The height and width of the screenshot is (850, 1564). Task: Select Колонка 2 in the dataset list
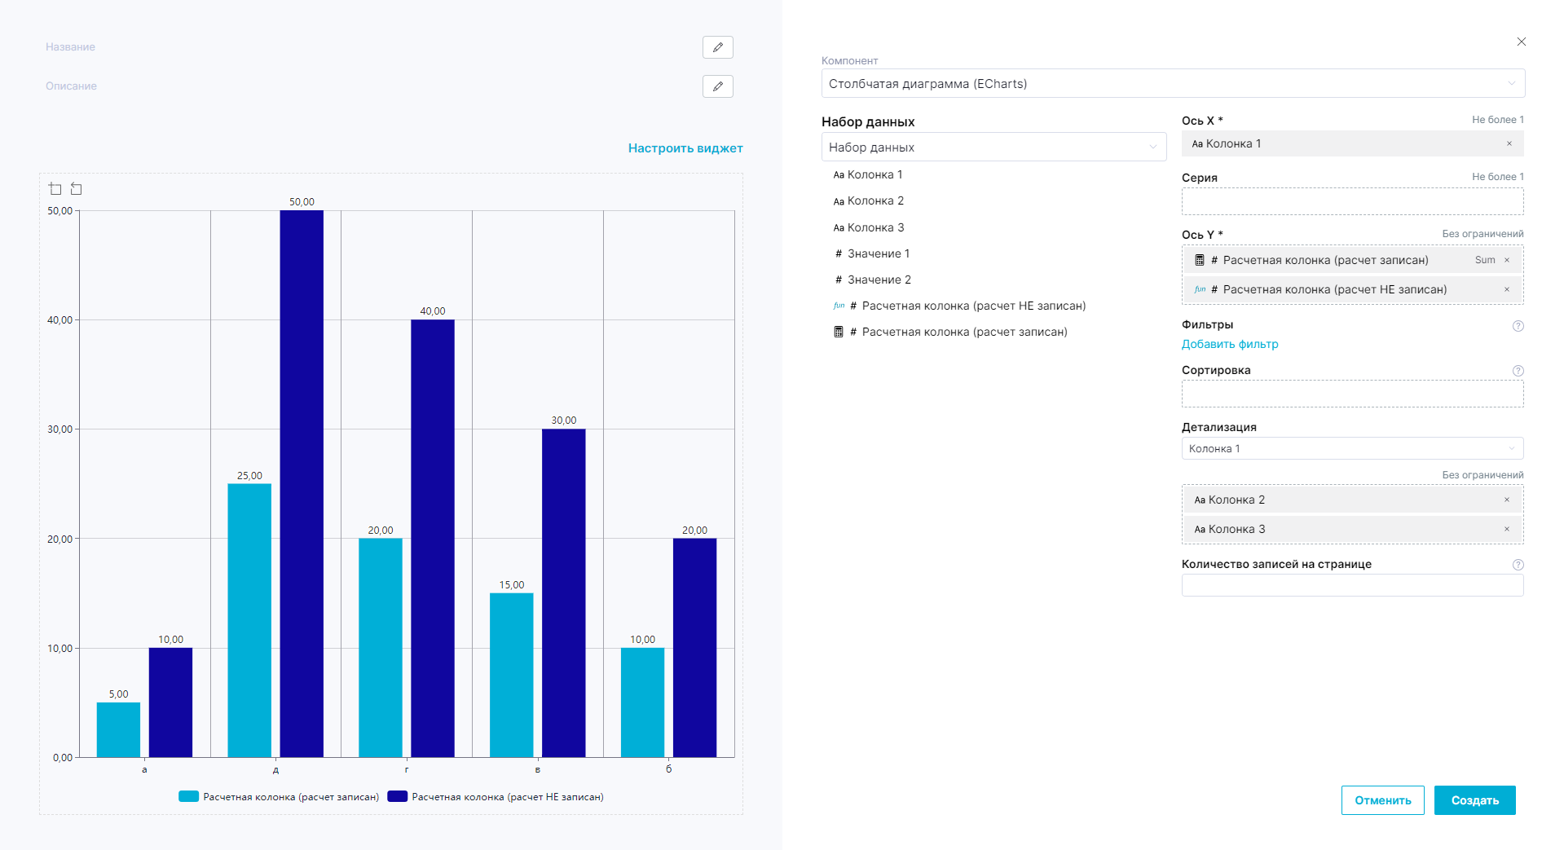[875, 201]
